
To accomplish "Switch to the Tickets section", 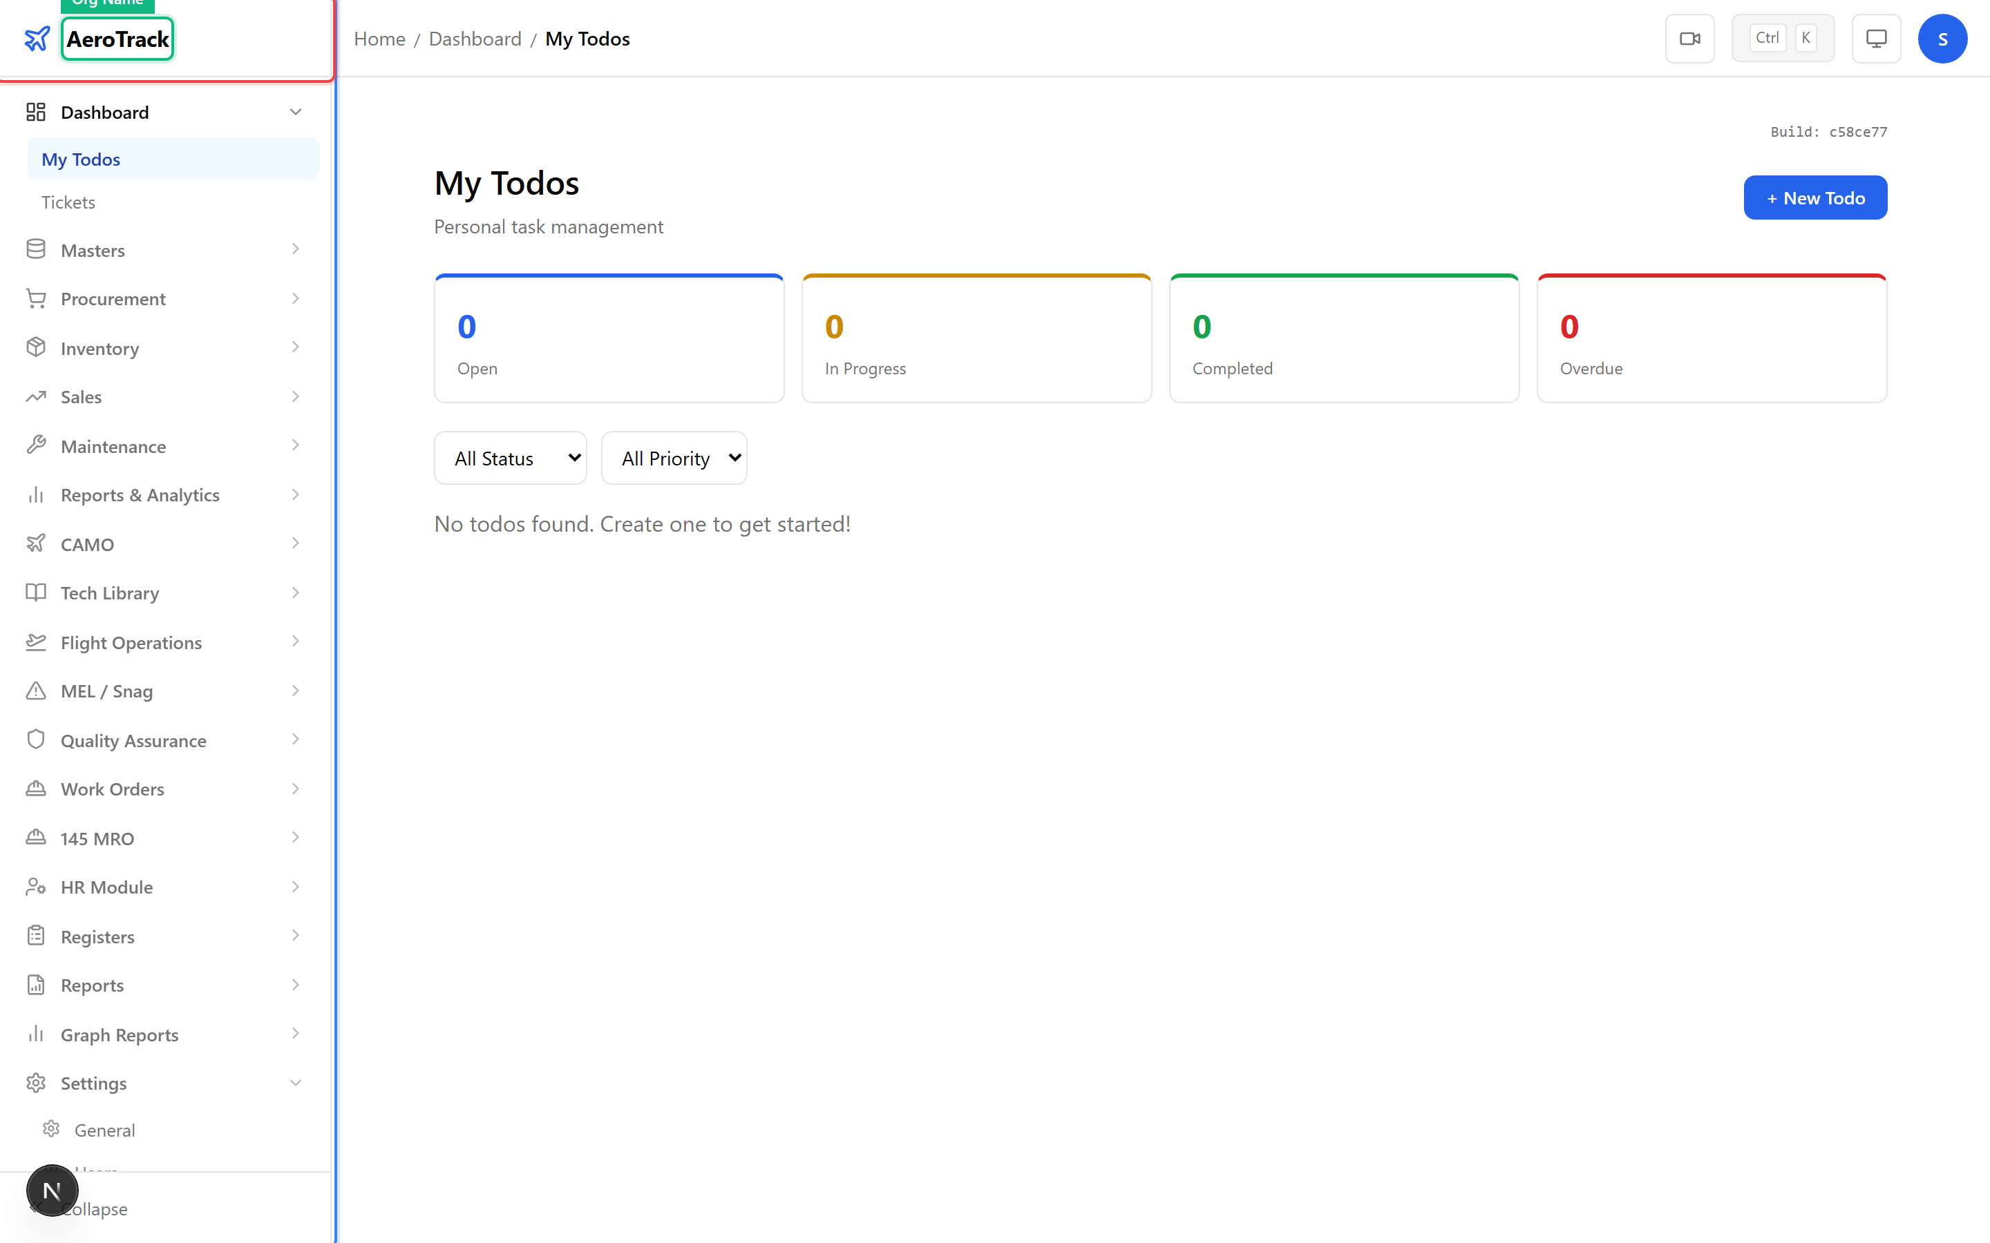I will click(x=68, y=202).
